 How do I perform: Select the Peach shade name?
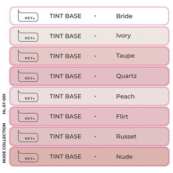[126, 96]
